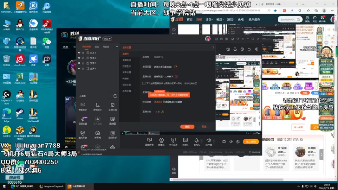Open the 视频连麦 tool
The image size is (338, 190).
tap(82, 121)
